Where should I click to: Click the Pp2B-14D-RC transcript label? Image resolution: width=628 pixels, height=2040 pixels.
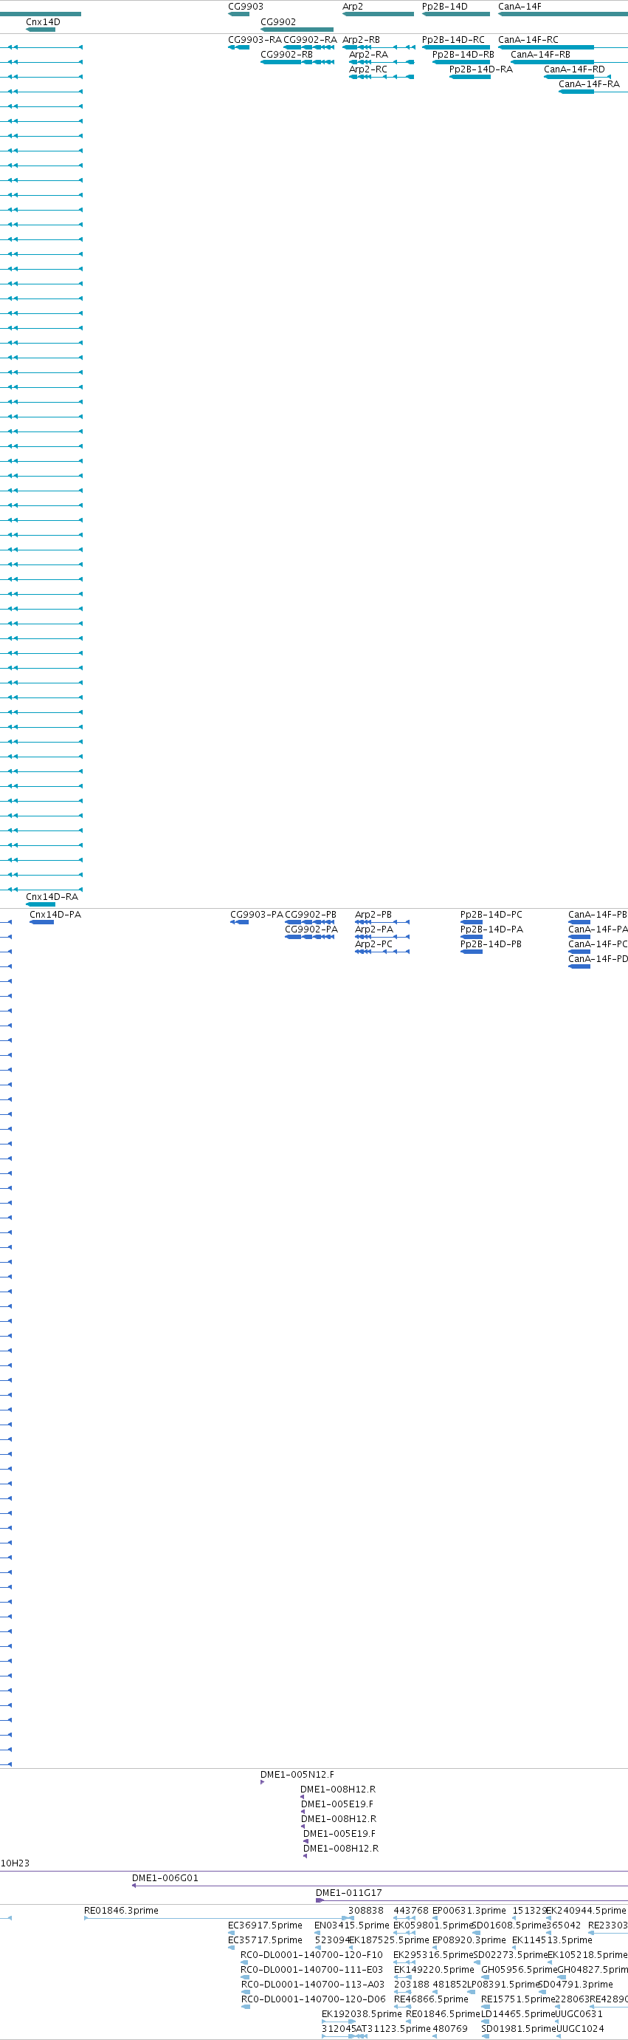[x=453, y=40]
